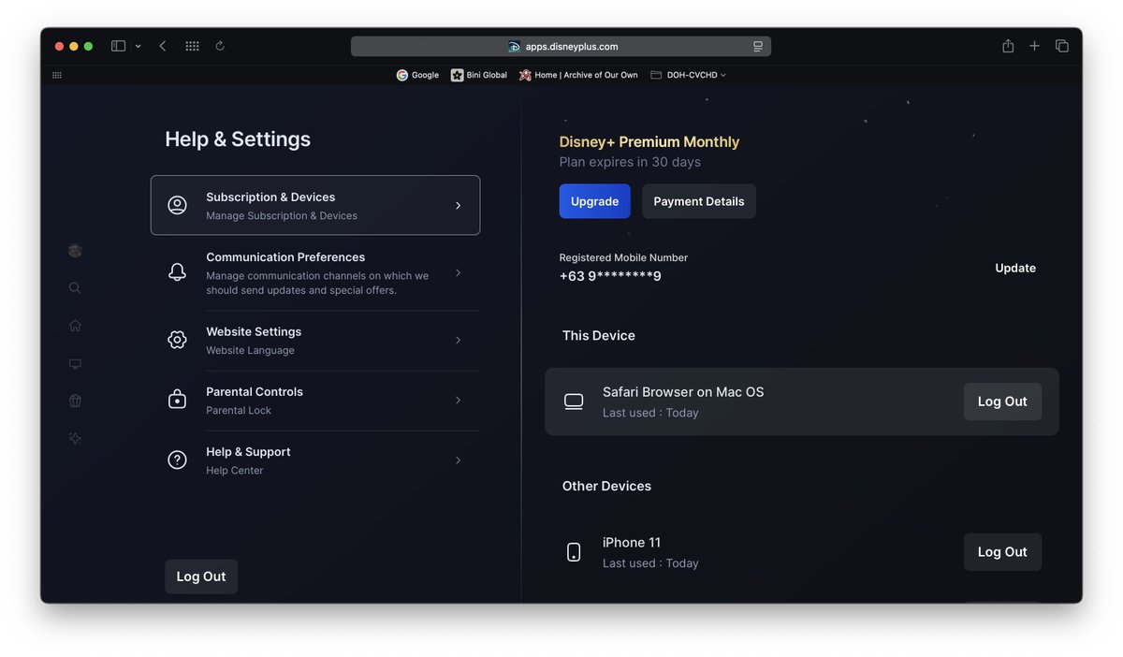The height and width of the screenshot is (657, 1123).
Task: Click the masked mobile number +63 9********9
Action: pyautogui.click(x=610, y=276)
